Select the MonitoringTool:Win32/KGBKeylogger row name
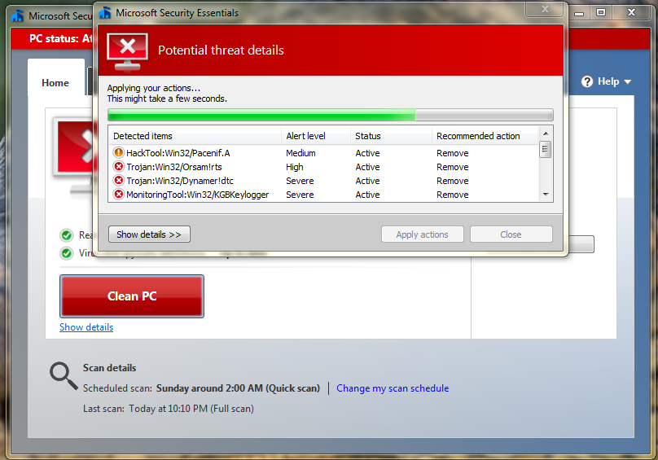This screenshot has height=460, width=658. [198, 195]
